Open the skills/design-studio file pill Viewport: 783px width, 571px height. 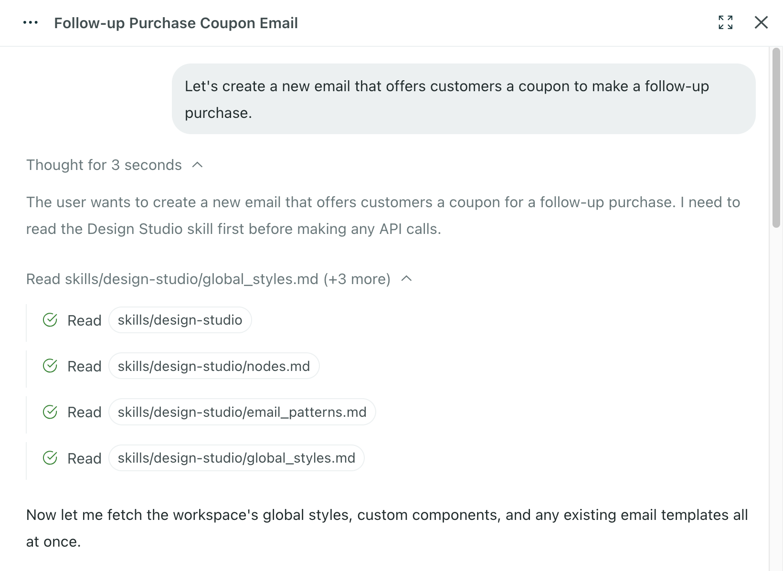click(180, 320)
